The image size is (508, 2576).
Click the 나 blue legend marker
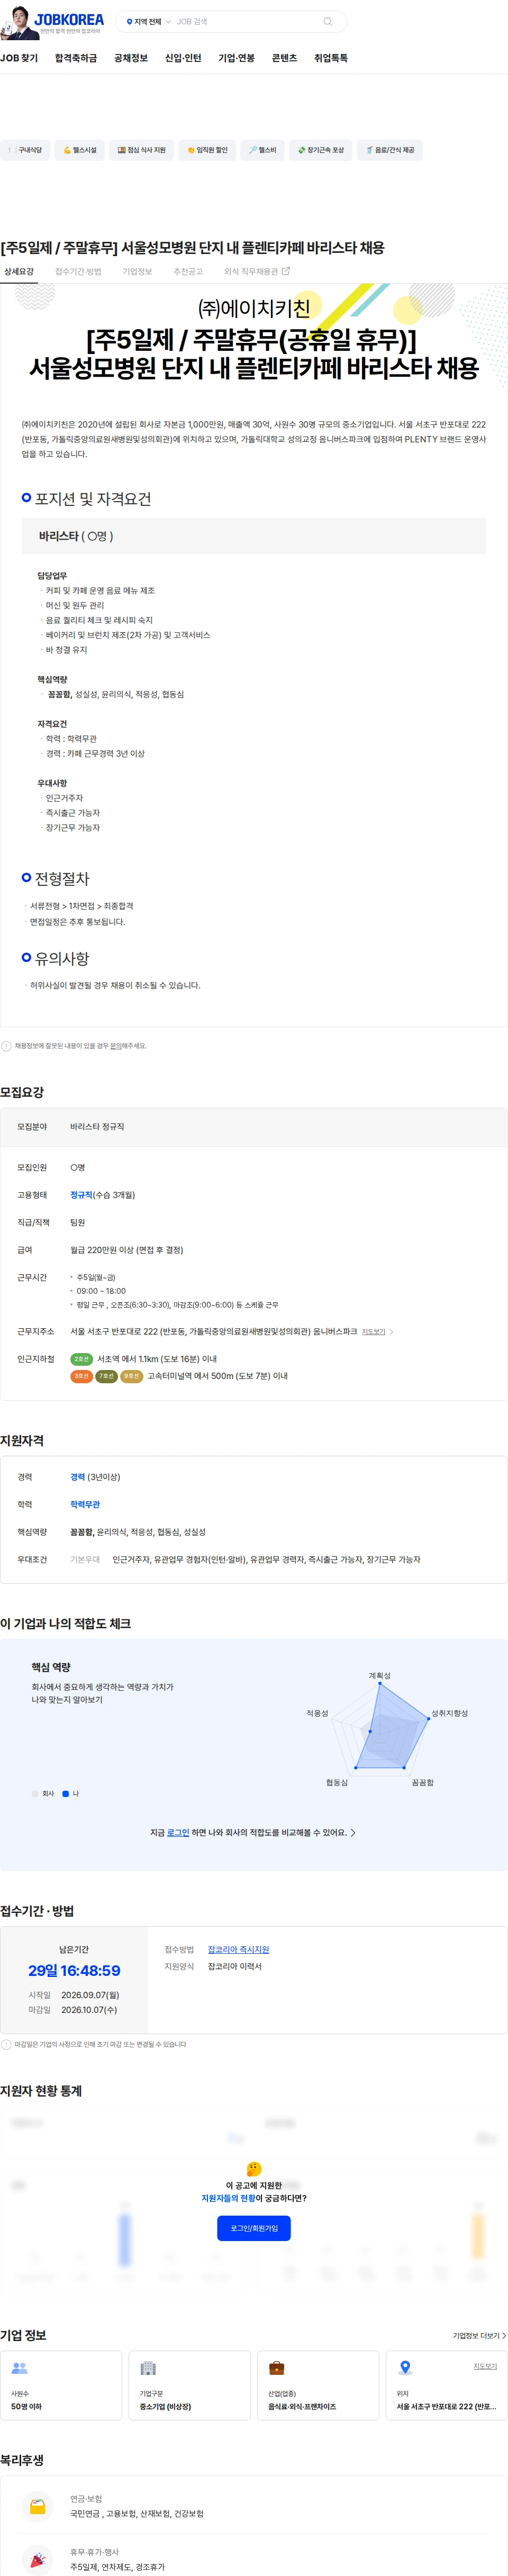pos(65,1794)
